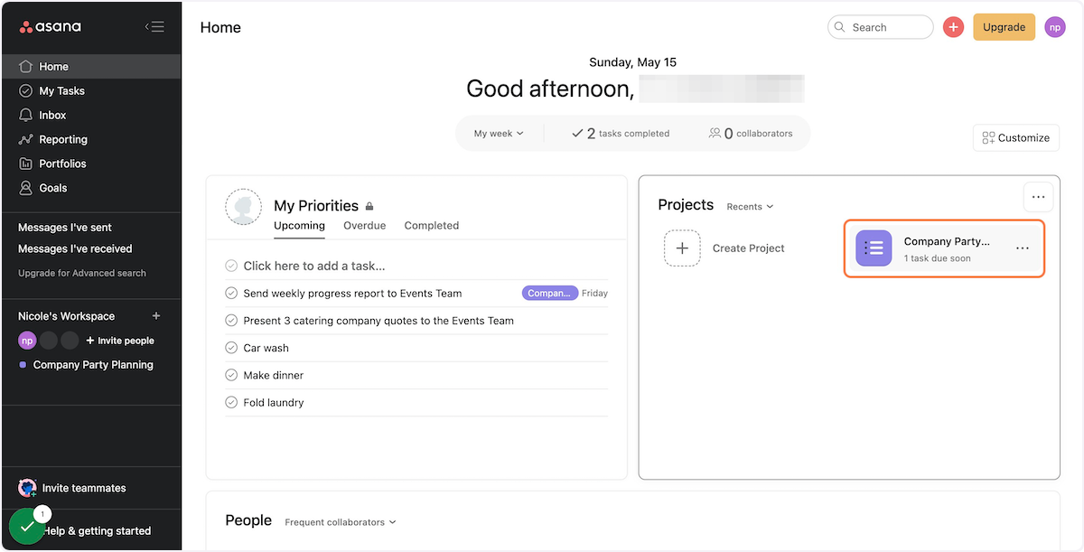Switch to the Completed tab
Image resolution: width=1084 pixels, height=552 pixels.
(431, 226)
